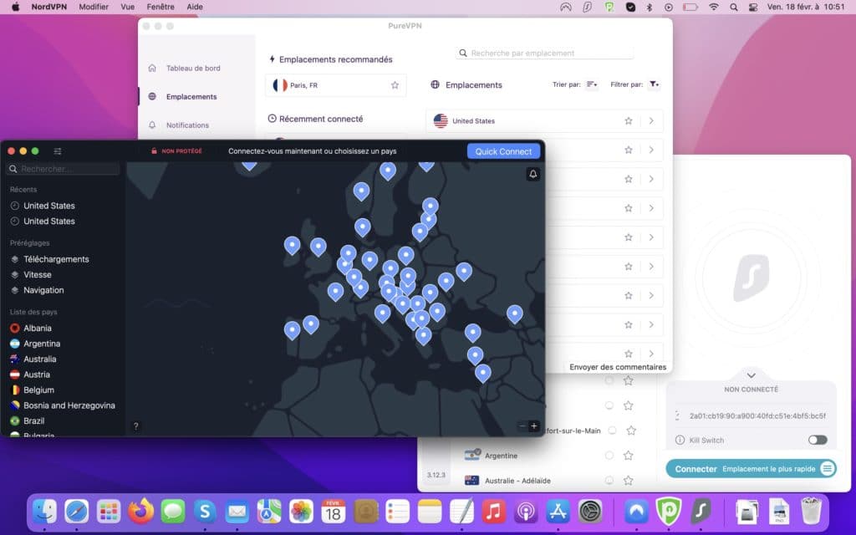Star Argentine as favorite in Surfshark list
Screen dimensions: 856x535
629,456
